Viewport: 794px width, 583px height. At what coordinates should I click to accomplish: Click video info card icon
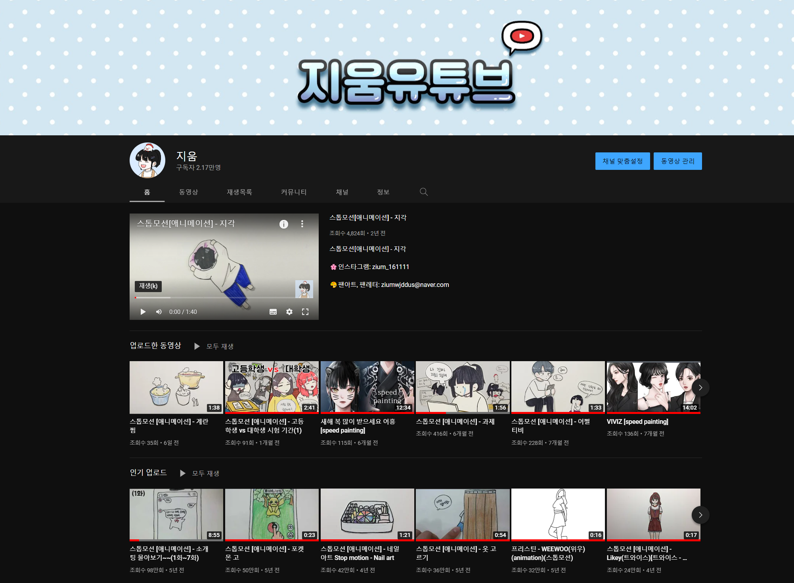point(284,224)
